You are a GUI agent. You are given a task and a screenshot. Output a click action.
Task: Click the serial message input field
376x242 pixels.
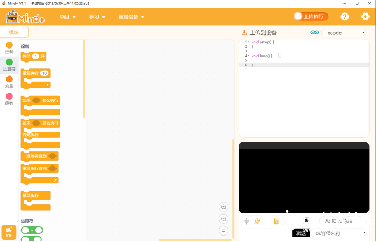[265, 233]
